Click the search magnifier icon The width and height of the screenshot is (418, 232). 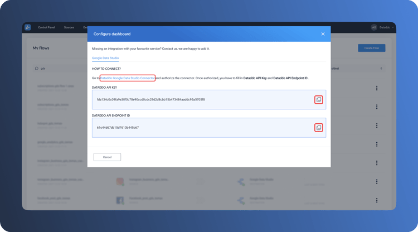37,69
